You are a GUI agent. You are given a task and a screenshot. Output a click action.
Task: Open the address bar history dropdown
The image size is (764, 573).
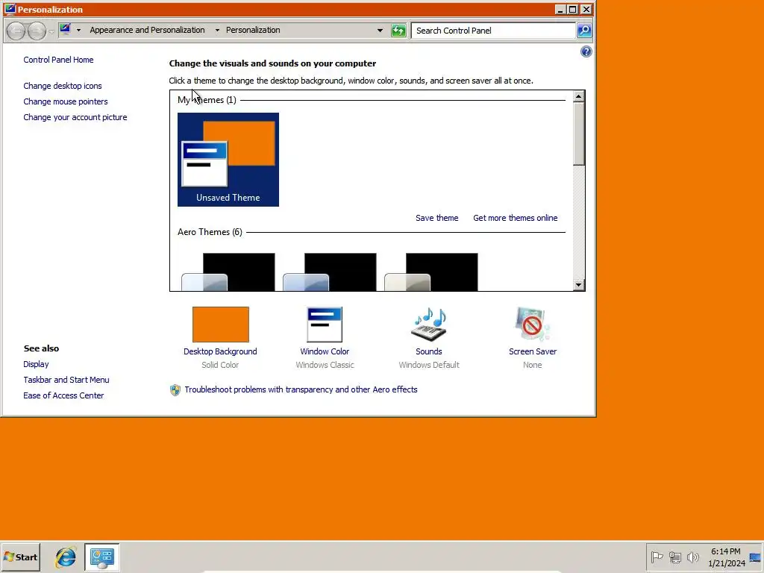[x=380, y=30]
